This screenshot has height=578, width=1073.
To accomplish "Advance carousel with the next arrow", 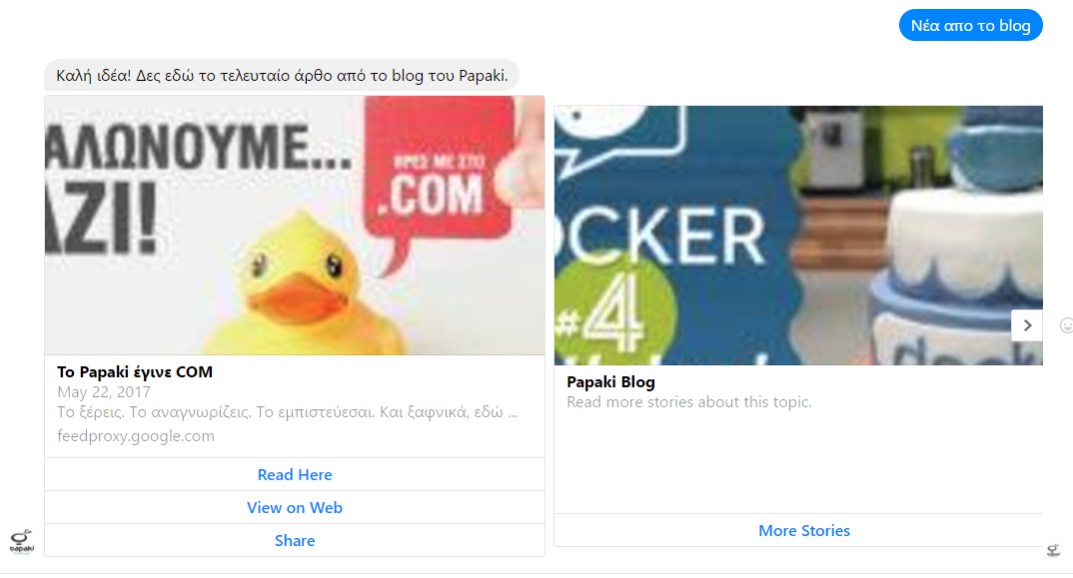I will 1027,325.
